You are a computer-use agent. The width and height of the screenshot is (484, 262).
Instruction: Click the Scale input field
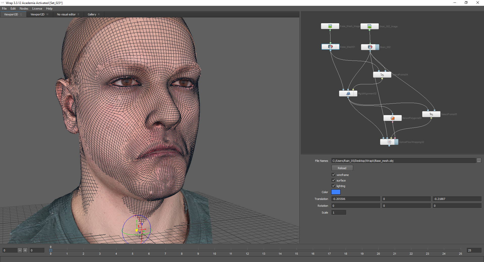339,213
